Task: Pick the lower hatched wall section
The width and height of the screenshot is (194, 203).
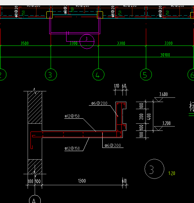Action: (35, 167)
